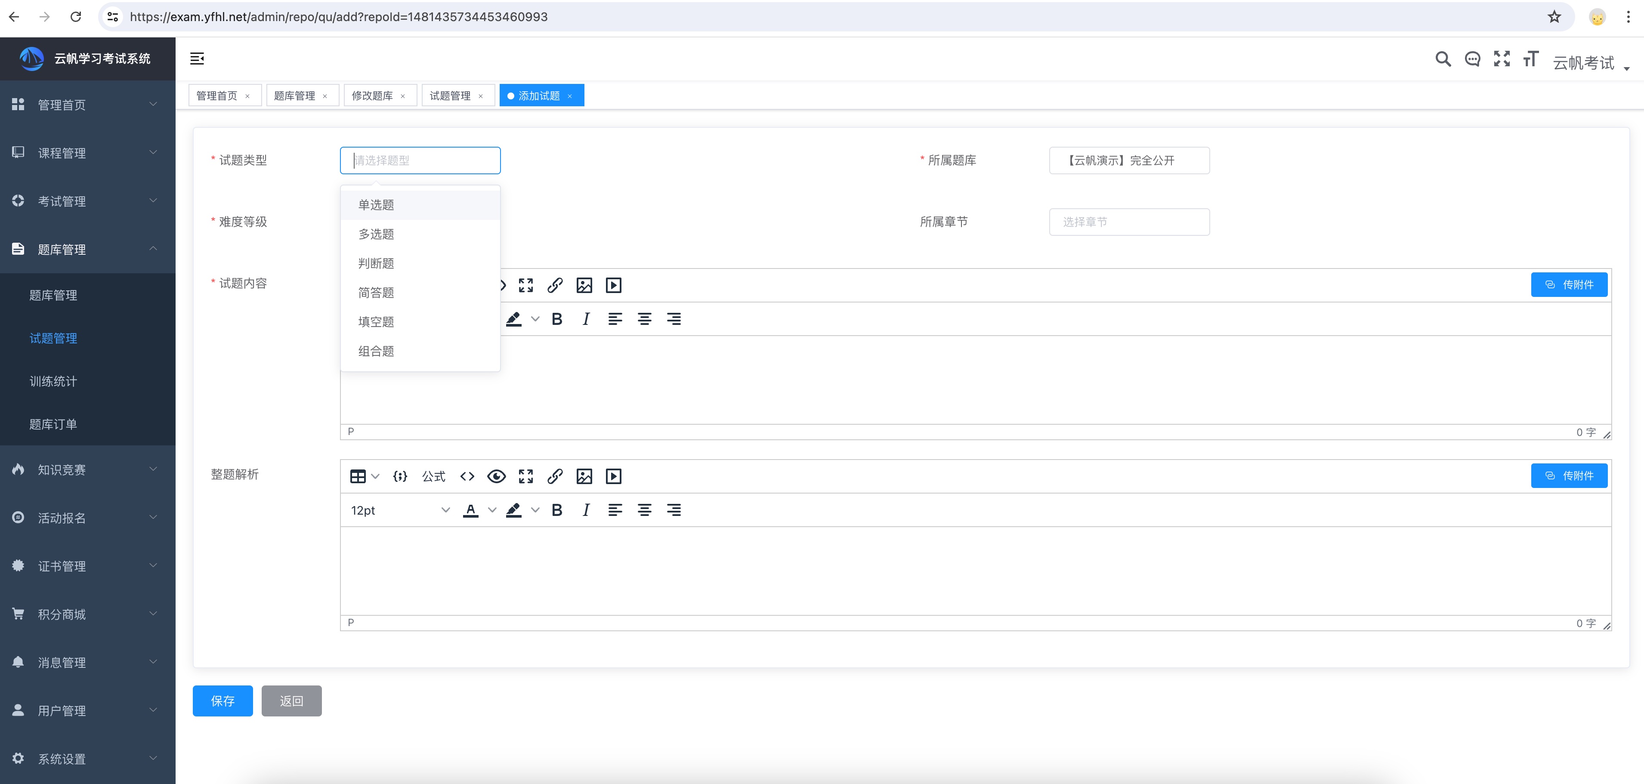Select 简答题 question type
The height and width of the screenshot is (784, 1644).
(420, 293)
